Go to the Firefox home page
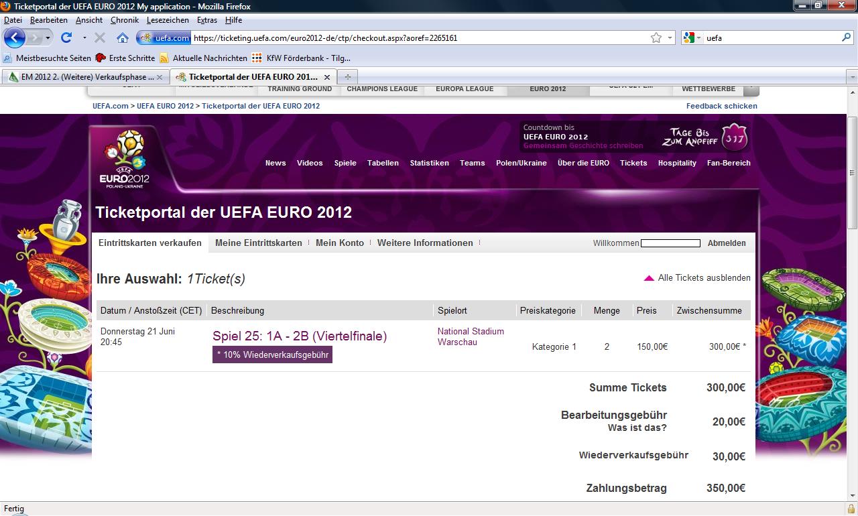 [x=123, y=38]
